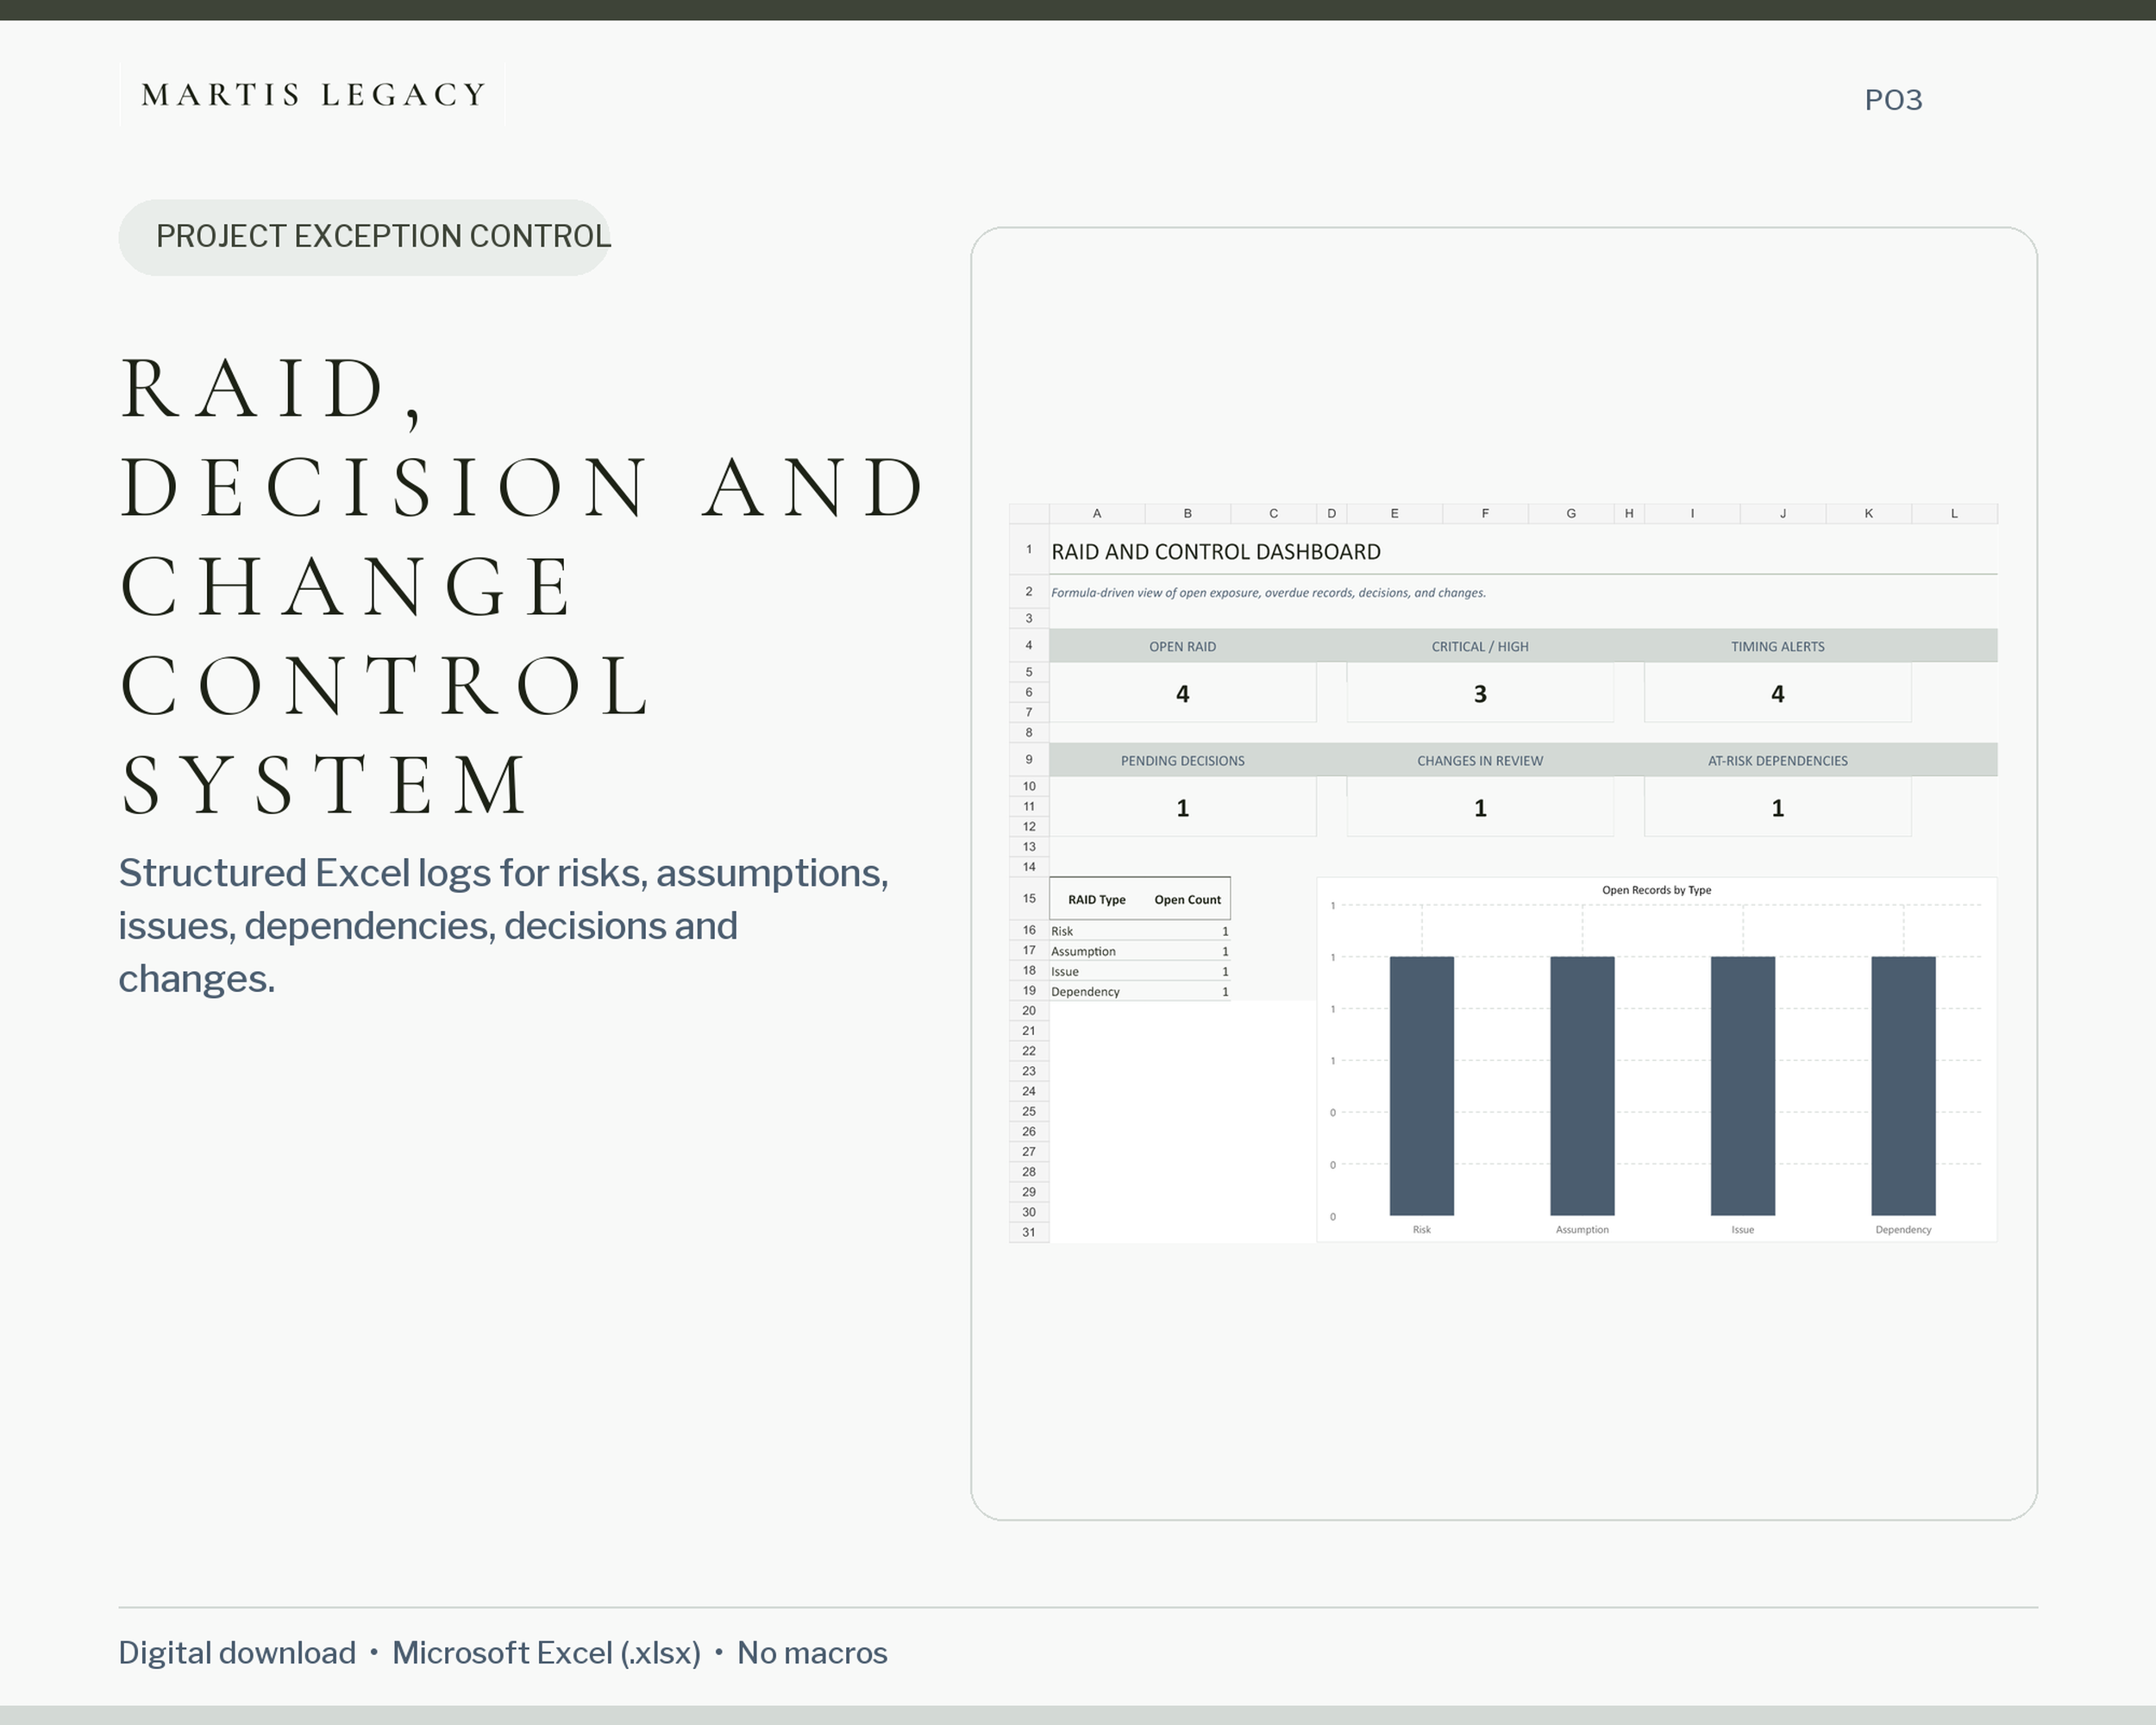Select column L header
The width and height of the screenshot is (2156, 1725).
[1954, 514]
